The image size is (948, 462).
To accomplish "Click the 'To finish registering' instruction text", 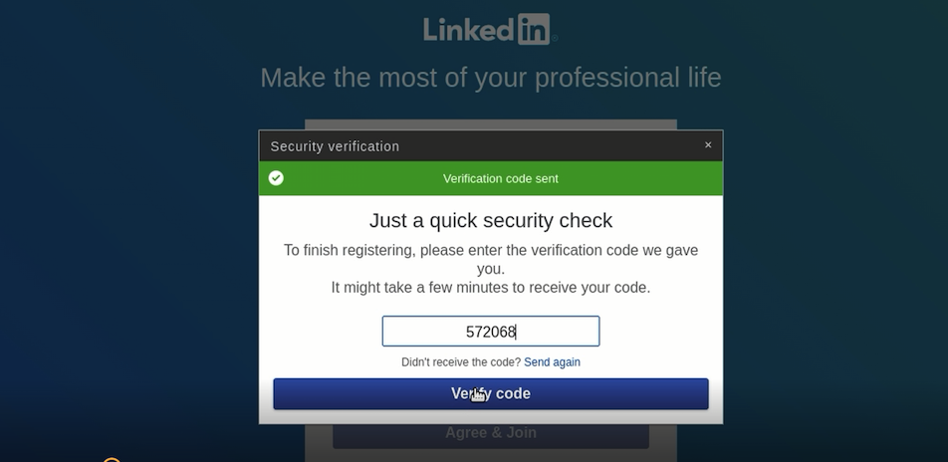I will click(490, 260).
